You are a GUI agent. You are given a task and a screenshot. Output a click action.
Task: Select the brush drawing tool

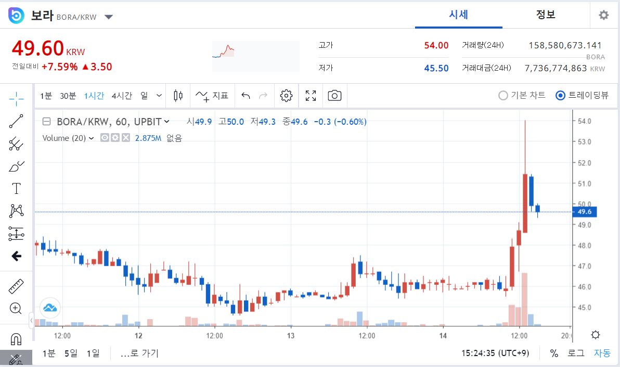[16, 166]
